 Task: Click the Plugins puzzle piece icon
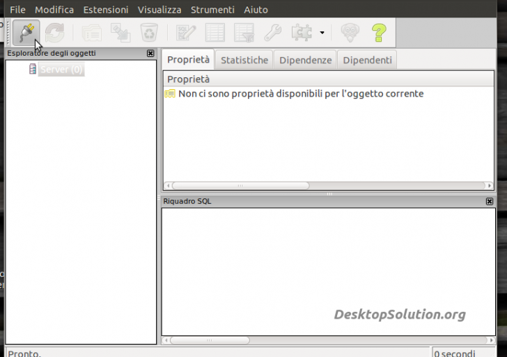[302, 33]
